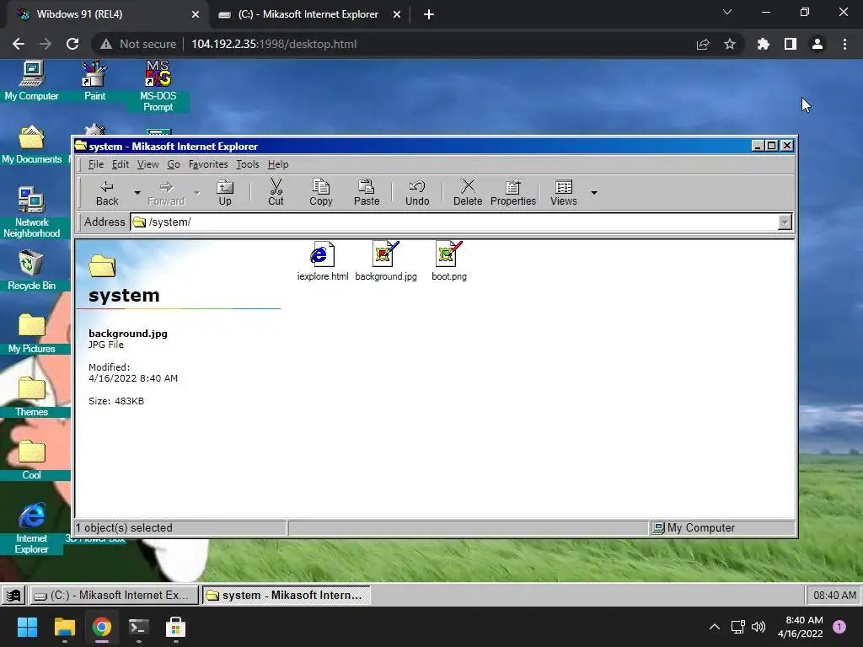Image resolution: width=863 pixels, height=647 pixels.
Task: Open the Tools menu
Action: click(247, 164)
